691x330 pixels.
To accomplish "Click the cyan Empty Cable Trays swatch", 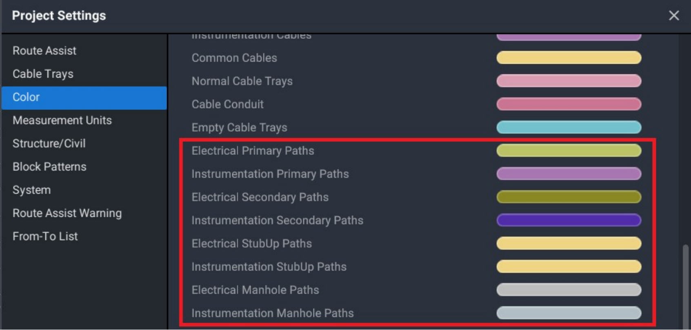I will pos(569,127).
